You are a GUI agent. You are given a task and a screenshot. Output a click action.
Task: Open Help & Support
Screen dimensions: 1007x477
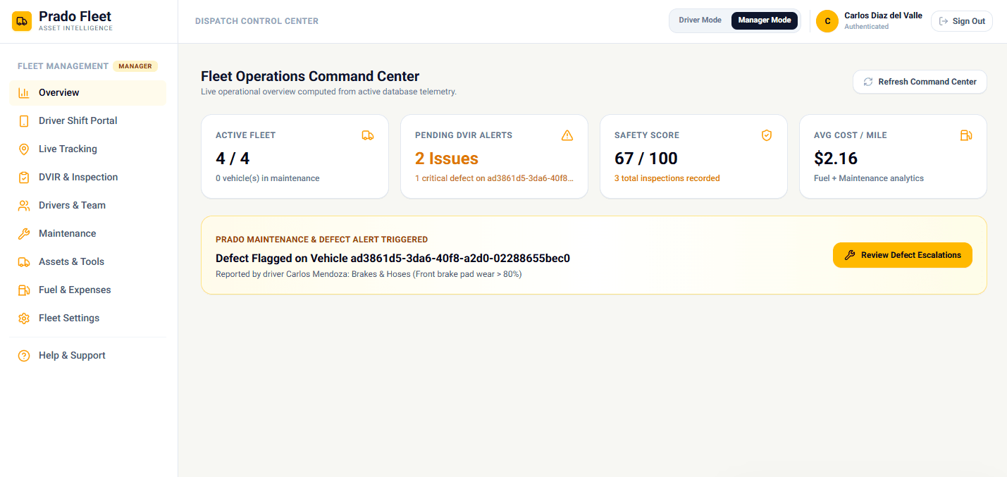(88, 356)
